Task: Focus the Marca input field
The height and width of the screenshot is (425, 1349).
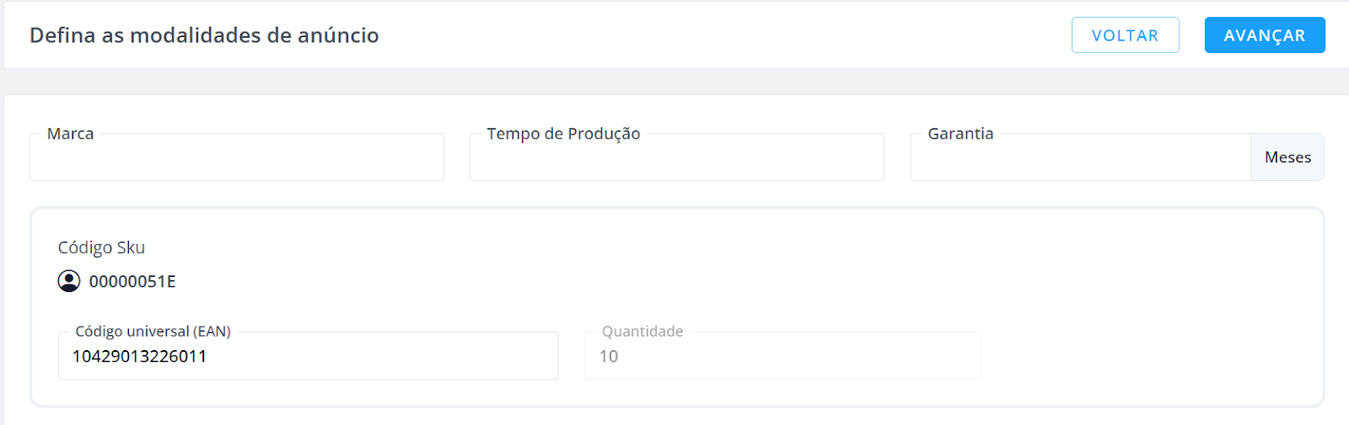Action: coord(237,157)
